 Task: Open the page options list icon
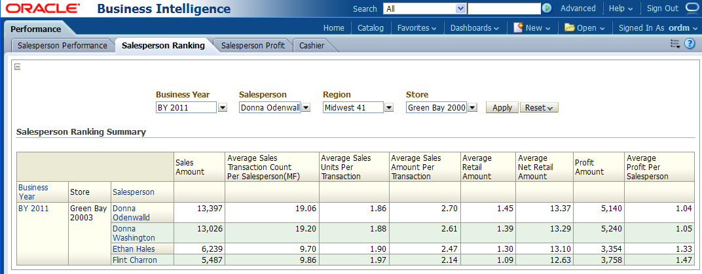coord(675,44)
